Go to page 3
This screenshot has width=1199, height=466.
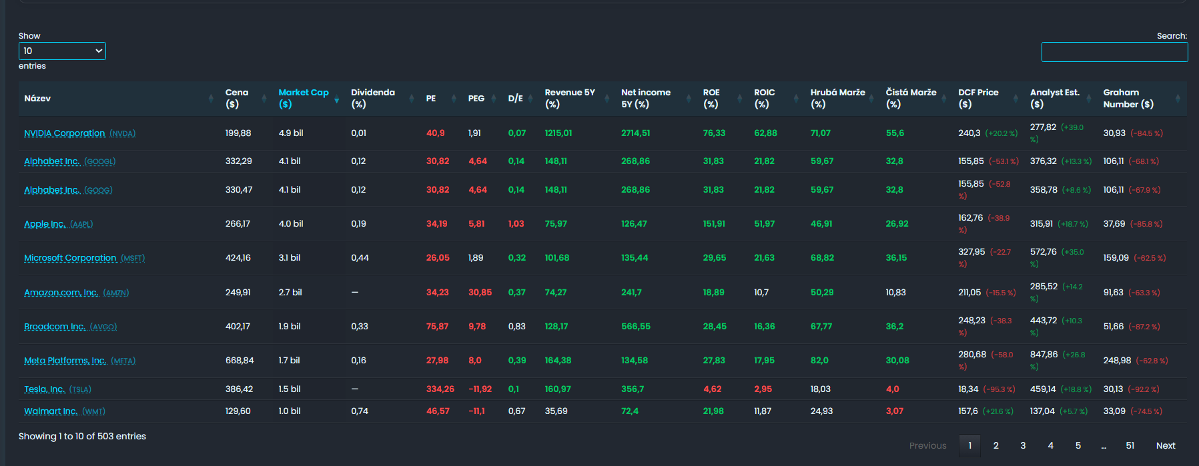[x=1023, y=445]
